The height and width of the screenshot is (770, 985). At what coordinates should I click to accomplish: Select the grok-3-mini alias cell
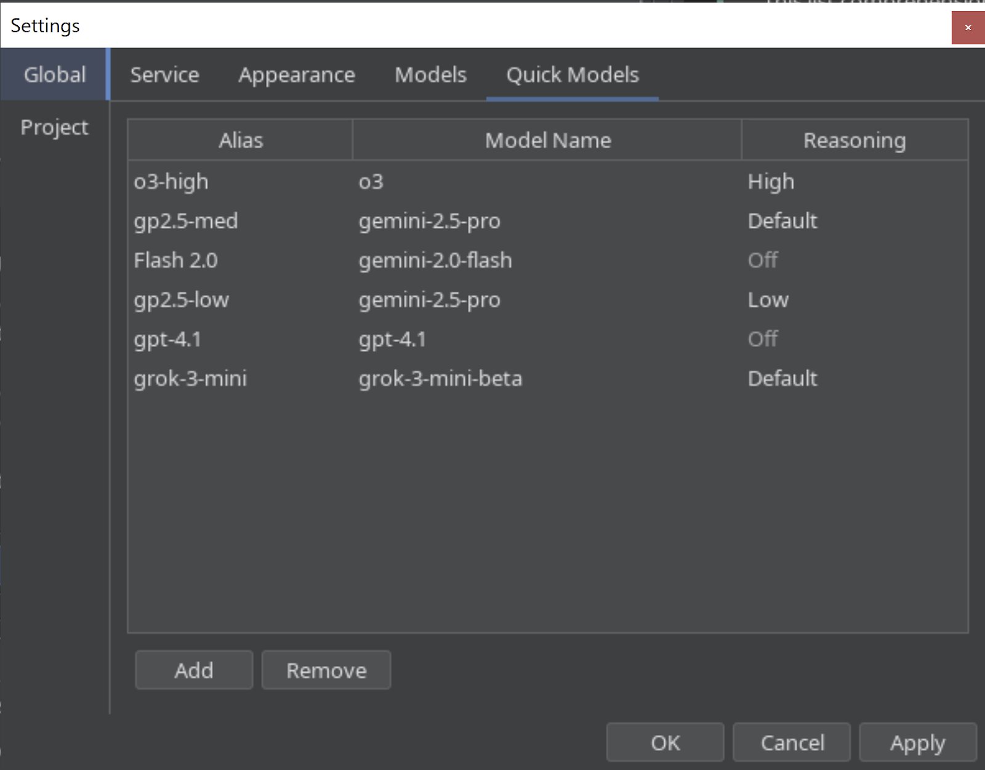pyautogui.click(x=241, y=379)
